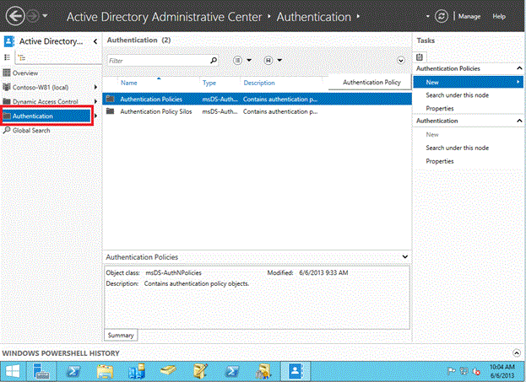Open Global Search in navigation pane
Viewport: 526px width, 382px height.
(31, 130)
